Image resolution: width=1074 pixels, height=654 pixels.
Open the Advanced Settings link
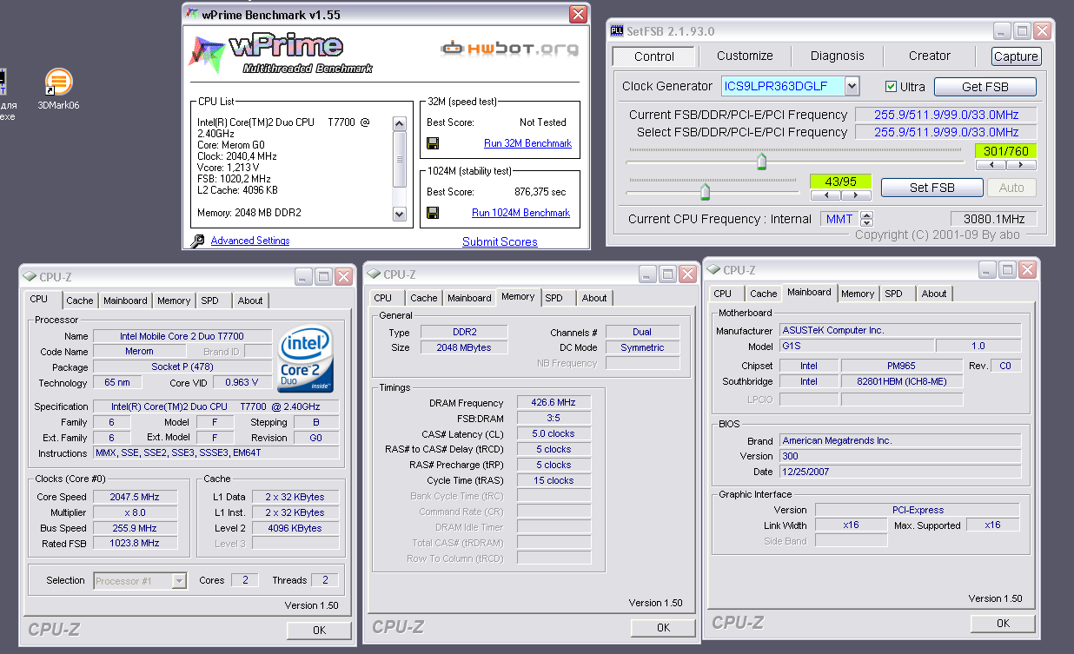[x=250, y=241]
